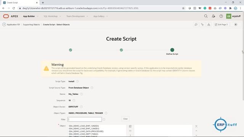Click the shuttle move all icon

pyautogui.click(x=130, y=131)
